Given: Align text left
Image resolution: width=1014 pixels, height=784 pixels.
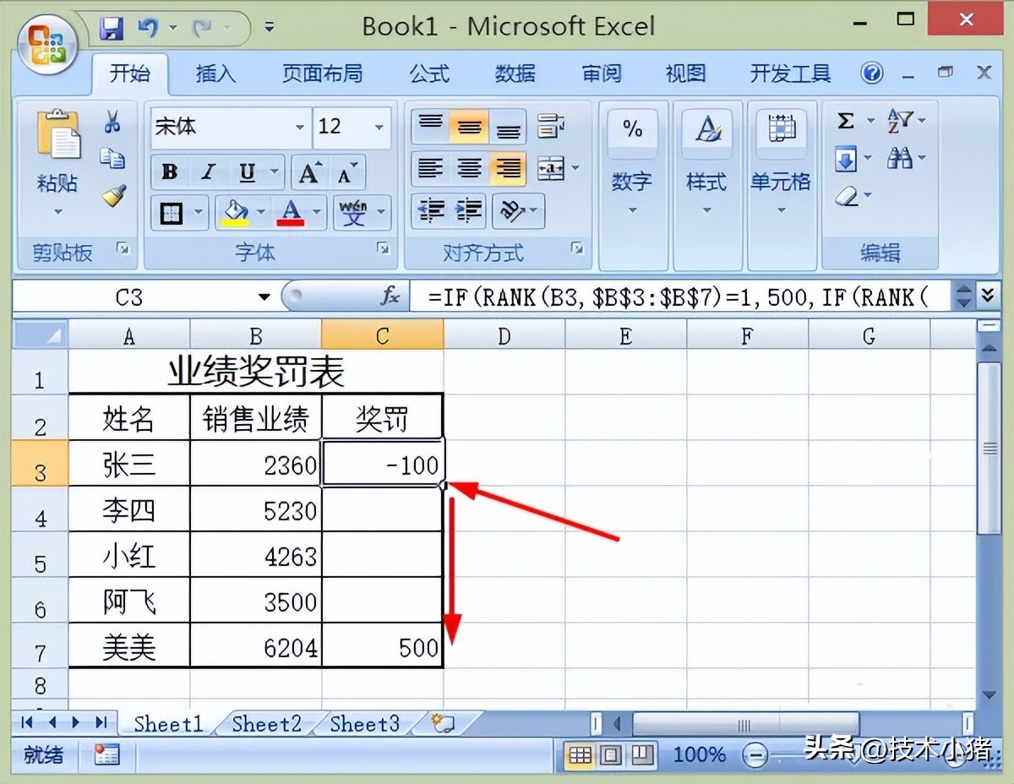Looking at the screenshot, I should pyautogui.click(x=431, y=169).
